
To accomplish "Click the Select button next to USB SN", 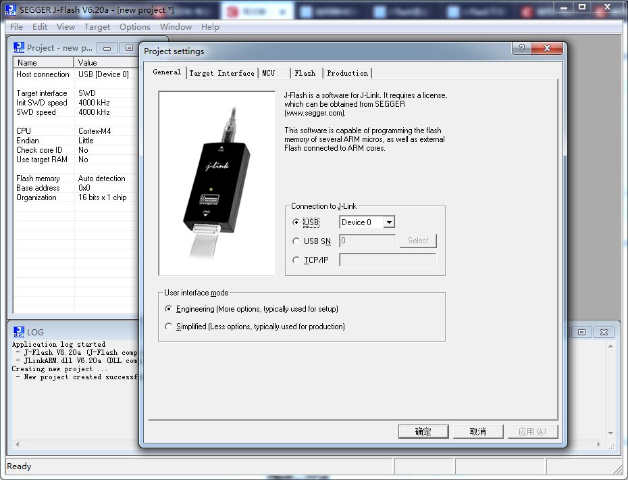I will tap(418, 241).
